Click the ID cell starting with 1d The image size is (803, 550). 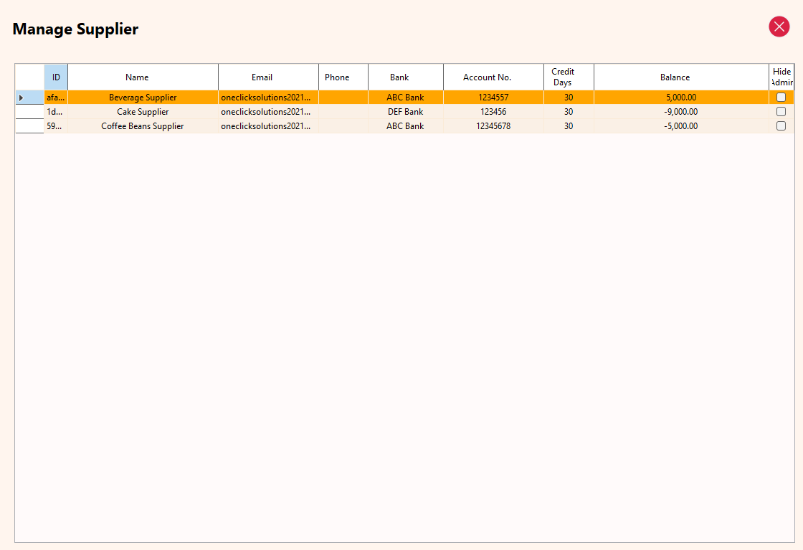point(56,112)
